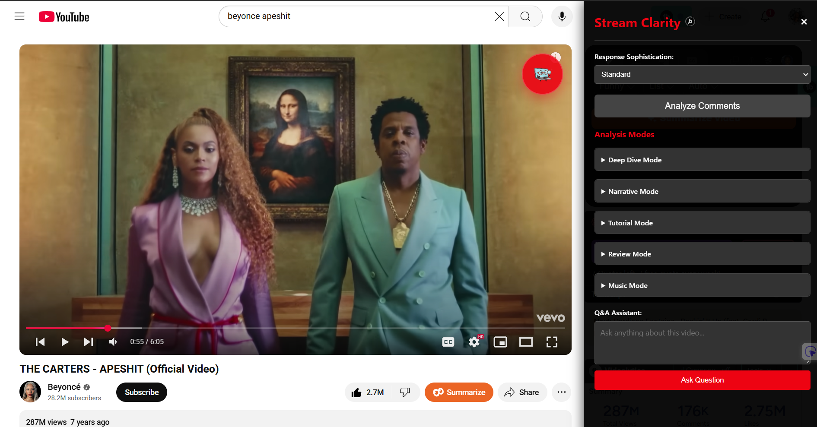Skip to next video
This screenshot has width=817, height=427.
coord(89,342)
